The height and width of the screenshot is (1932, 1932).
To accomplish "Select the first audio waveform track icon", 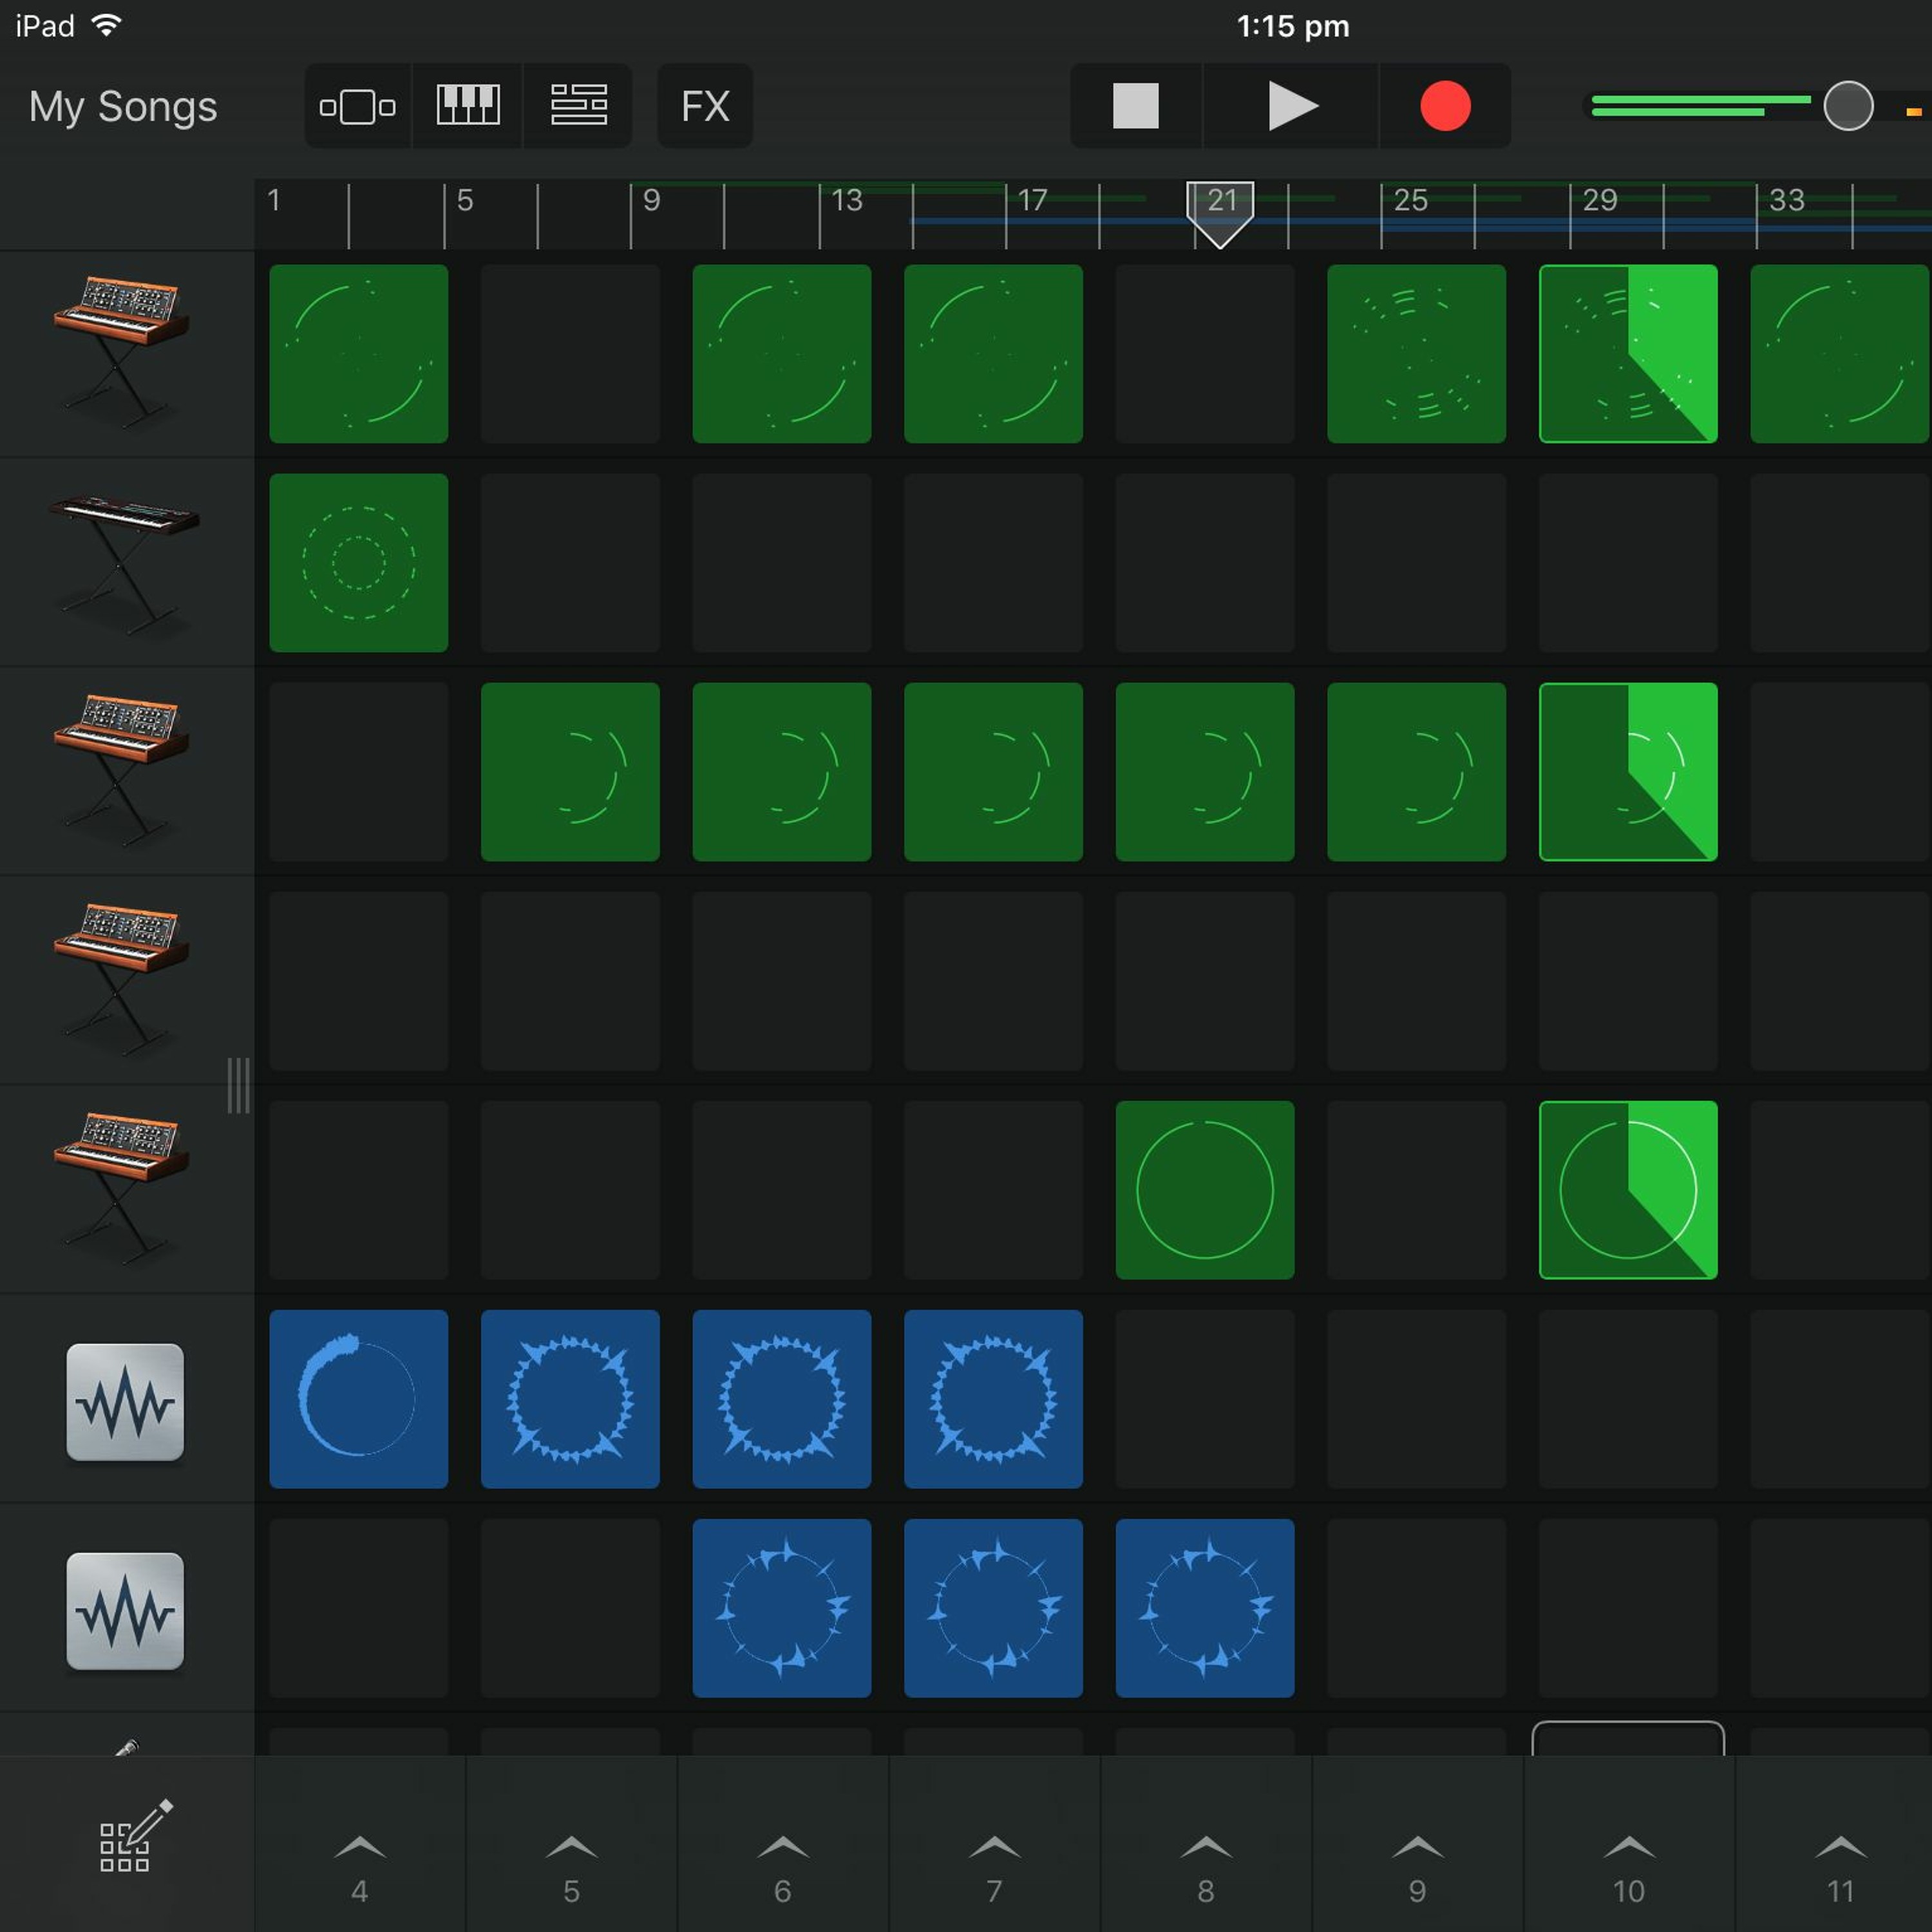I will coord(125,1401).
